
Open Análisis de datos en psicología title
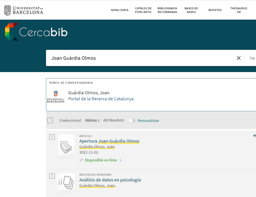(110, 180)
